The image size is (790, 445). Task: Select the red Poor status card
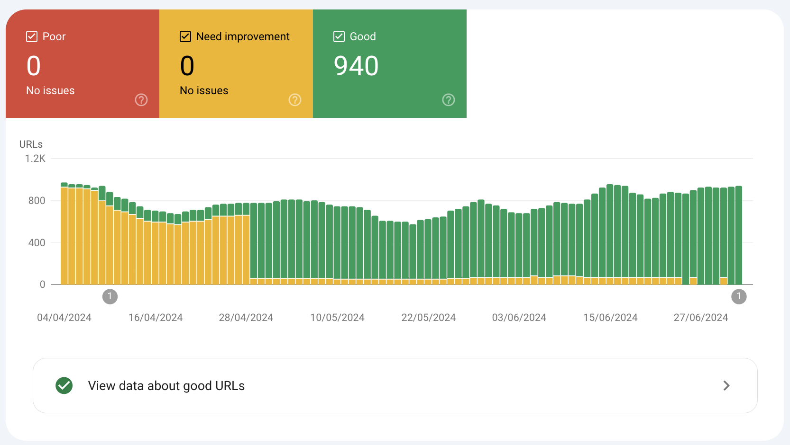point(83,64)
